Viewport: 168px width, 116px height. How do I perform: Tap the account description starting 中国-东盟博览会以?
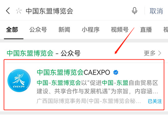pos(97,87)
